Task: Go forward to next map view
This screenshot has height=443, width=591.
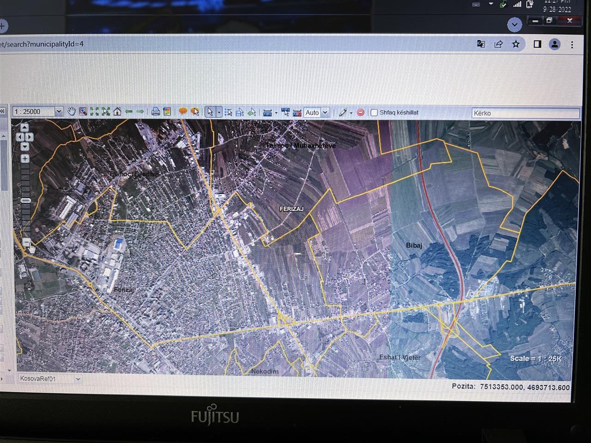Action: coord(140,112)
